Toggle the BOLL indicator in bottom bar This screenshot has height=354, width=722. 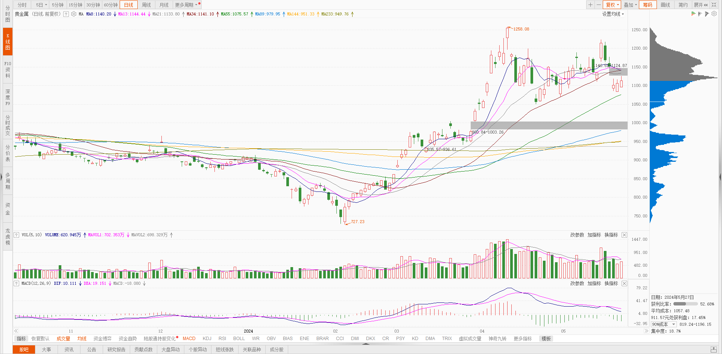239,339
